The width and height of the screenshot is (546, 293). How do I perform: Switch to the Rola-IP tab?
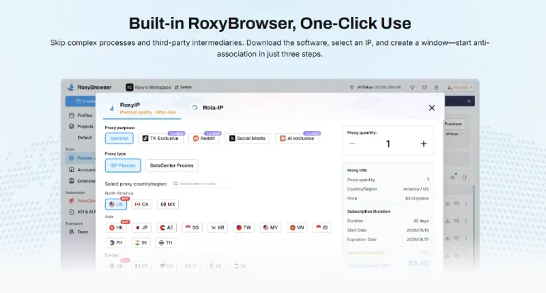point(207,108)
